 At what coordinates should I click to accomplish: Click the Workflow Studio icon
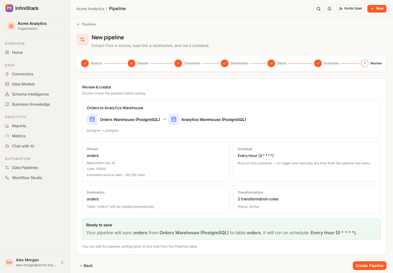(7, 178)
